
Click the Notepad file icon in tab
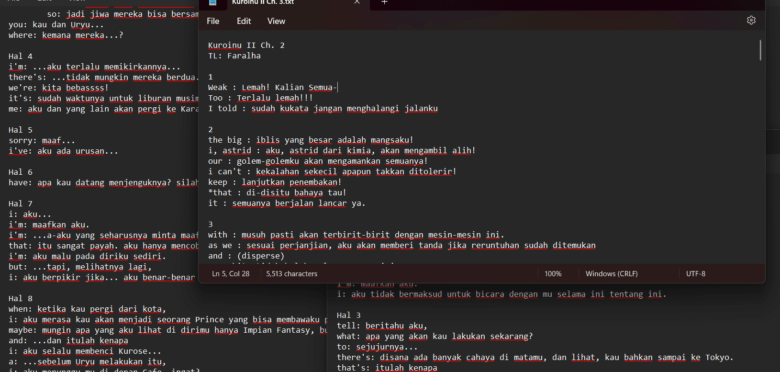(212, 2)
